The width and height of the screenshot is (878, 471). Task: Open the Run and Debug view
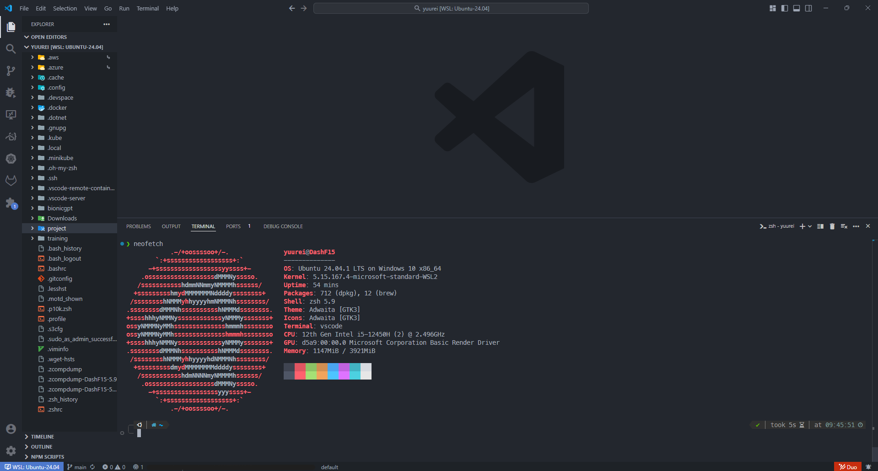pos(11,93)
